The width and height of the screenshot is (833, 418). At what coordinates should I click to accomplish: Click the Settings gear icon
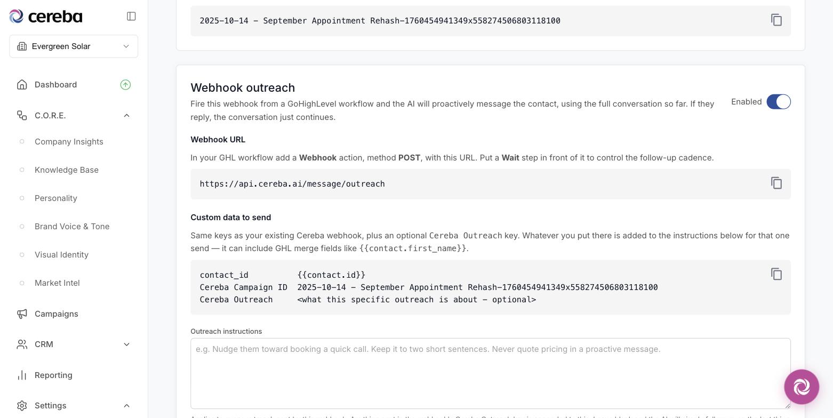(x=22, y=406)
